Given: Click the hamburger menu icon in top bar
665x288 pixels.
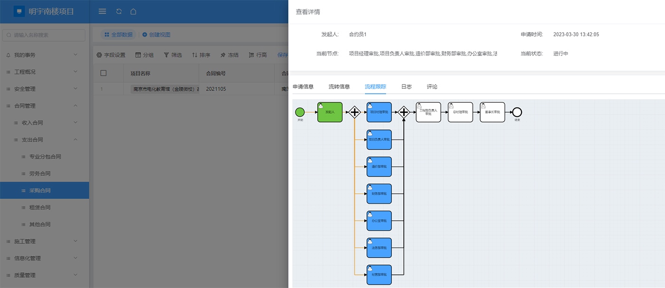Looking at the screenshot, I should [x=102, y=11].
